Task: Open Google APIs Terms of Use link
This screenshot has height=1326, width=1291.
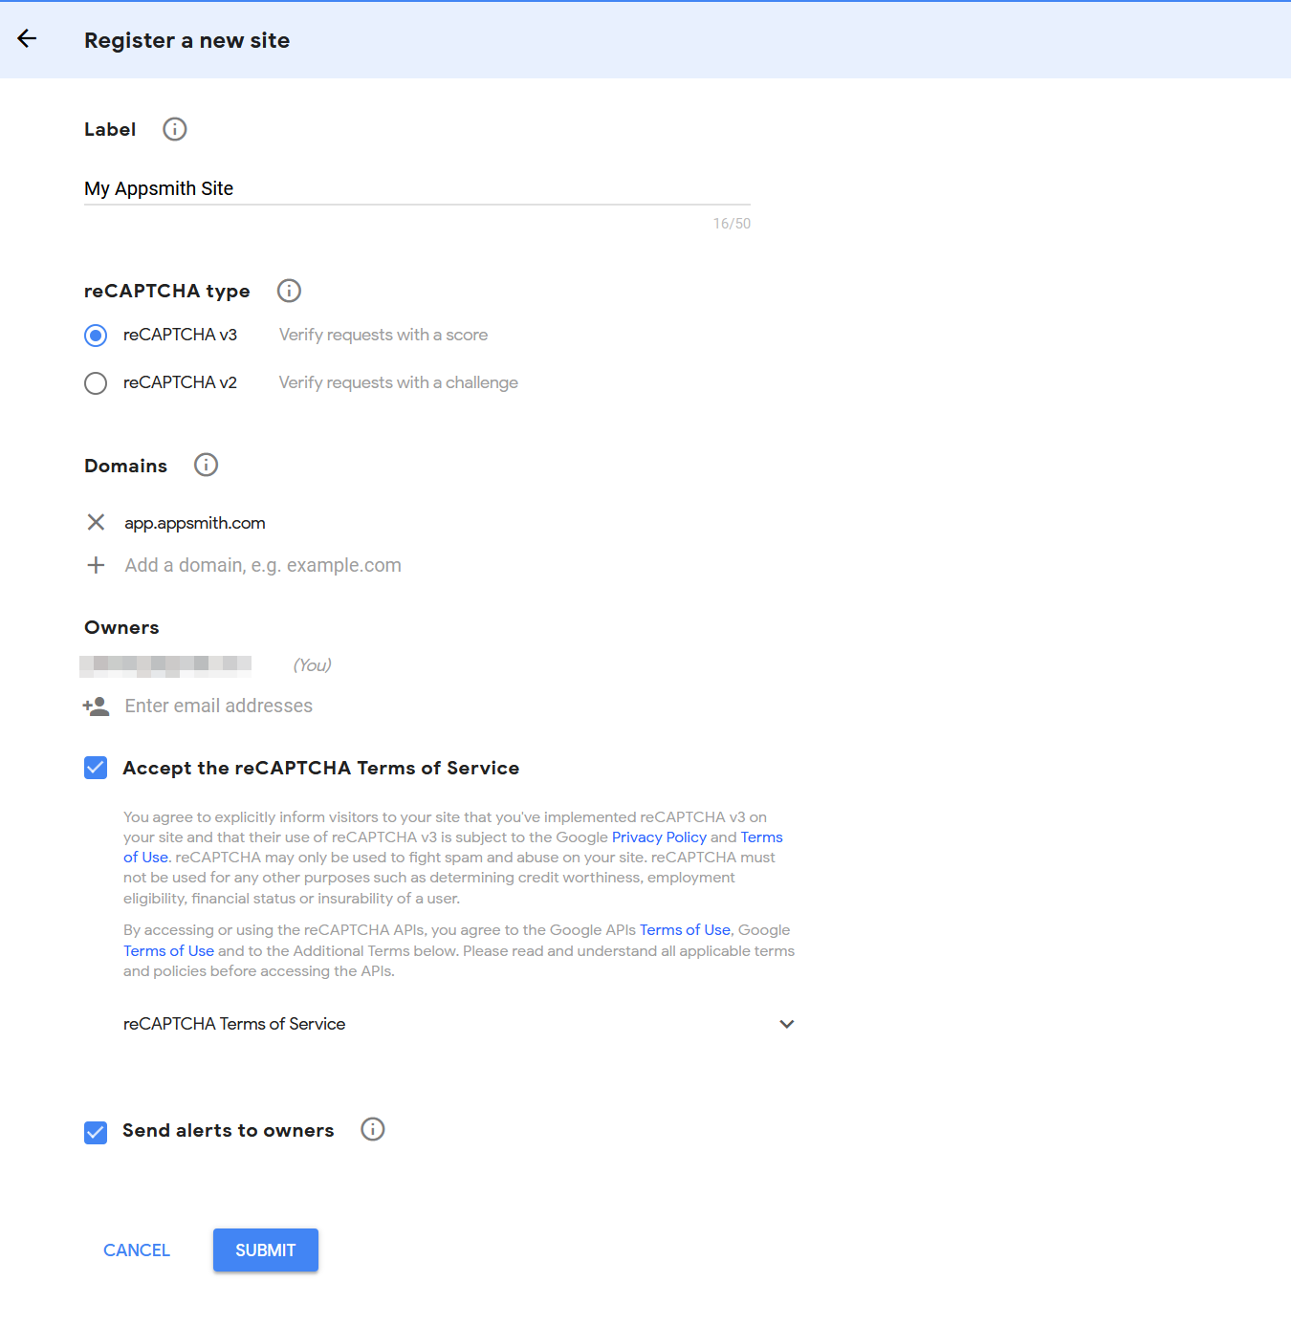Action: pos(685,930)
